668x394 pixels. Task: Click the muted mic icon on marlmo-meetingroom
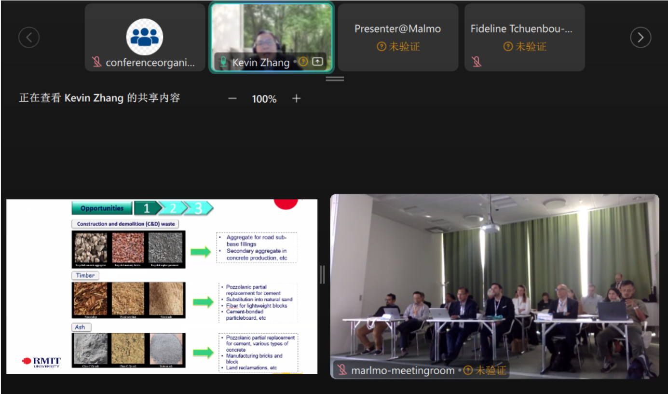[342, 370]
